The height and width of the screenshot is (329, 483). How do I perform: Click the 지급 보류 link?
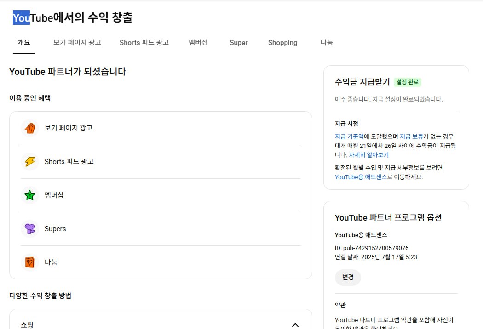411,136
